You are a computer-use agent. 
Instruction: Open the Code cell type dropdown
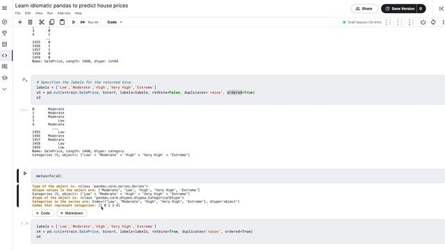(115, 22)
